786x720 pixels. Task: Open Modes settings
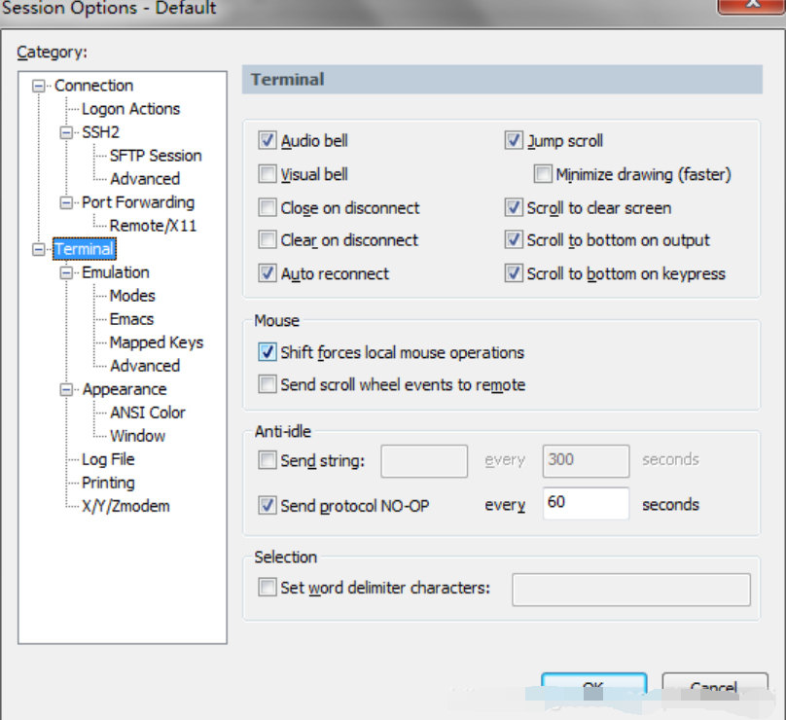point(132,296)
